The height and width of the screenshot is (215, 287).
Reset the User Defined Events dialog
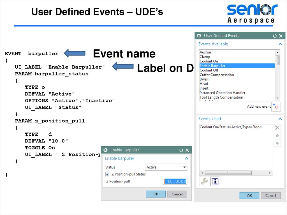point(275,36)
